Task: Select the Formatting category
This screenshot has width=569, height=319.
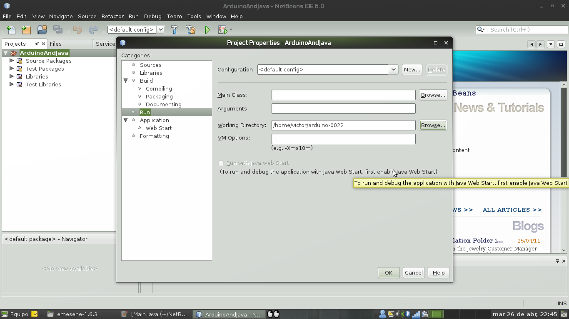Action: (x=154, y=136)
